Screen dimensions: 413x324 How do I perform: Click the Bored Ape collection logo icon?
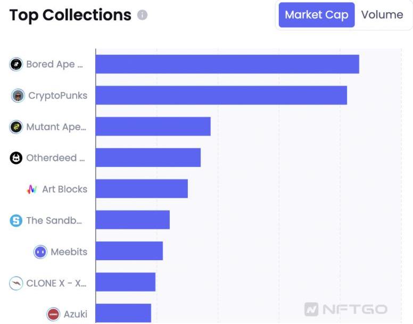pos(16,64)
